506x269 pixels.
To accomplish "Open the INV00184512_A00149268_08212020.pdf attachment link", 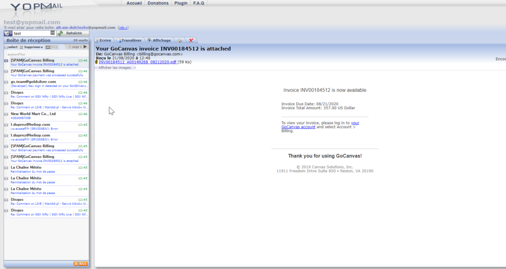I will pos(138,62).
